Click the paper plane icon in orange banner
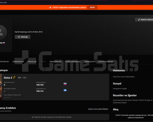153x122 pixels. click(50, 7)
